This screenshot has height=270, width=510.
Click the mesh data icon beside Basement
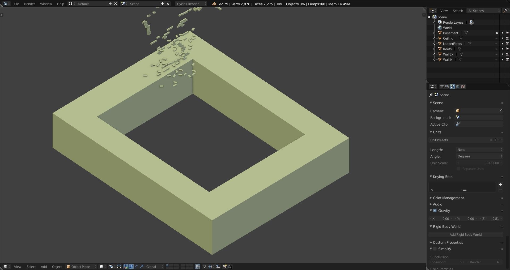[x=466, y=33]
